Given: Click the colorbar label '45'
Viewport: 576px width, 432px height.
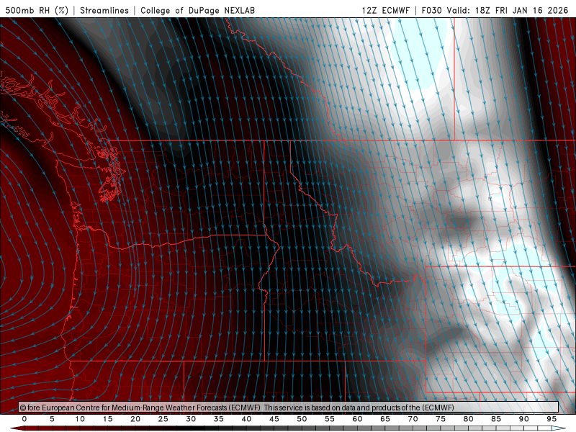Looking at the screenshot, I should (274, 419).
